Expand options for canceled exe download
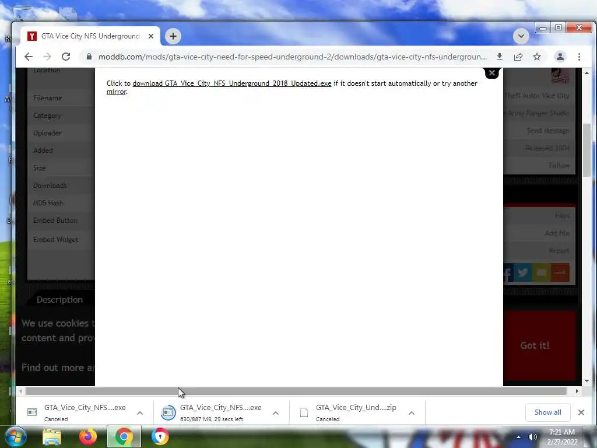 140,413
